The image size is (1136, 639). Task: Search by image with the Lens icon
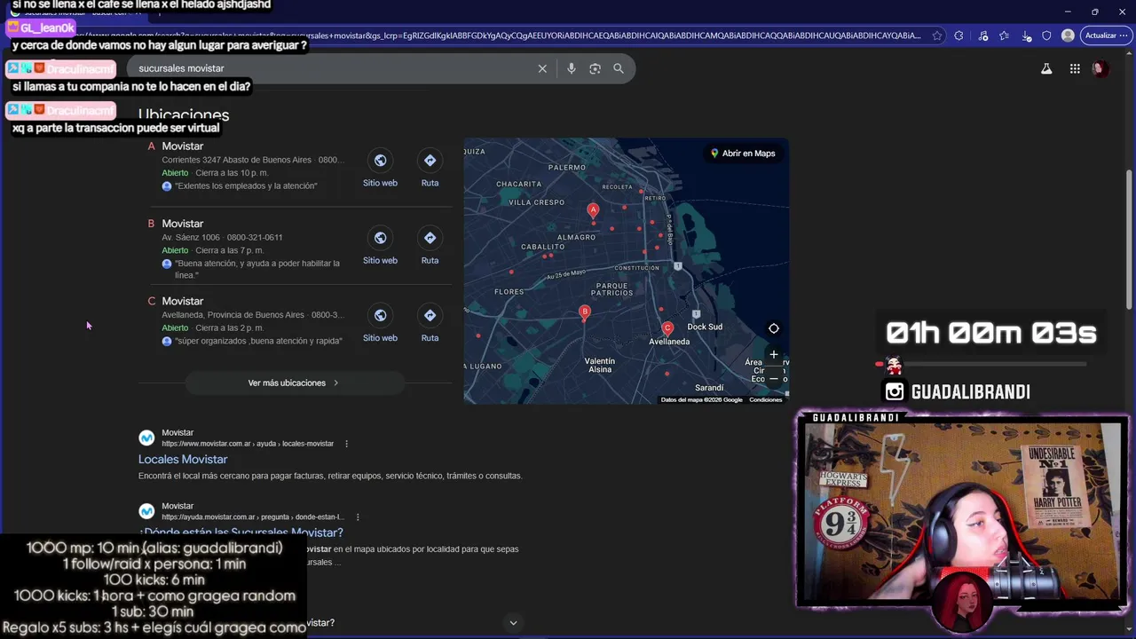coord(595,68)
